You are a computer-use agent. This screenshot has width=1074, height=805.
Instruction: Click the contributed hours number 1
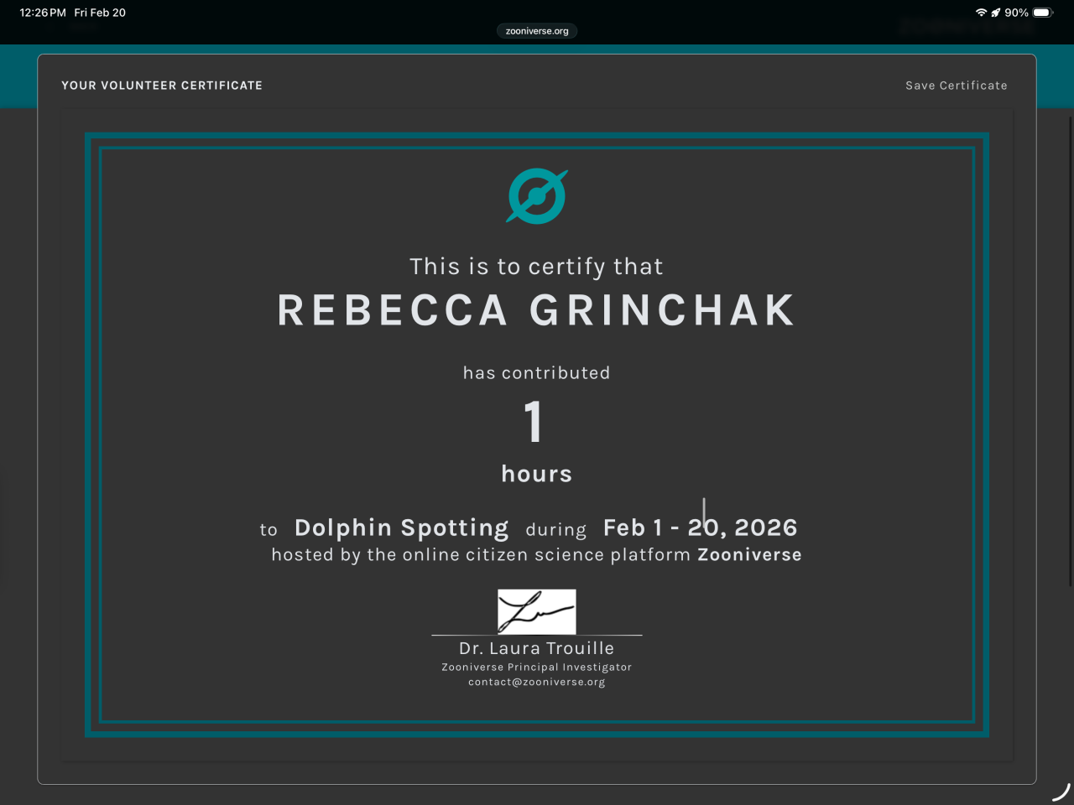tap(534, 421)
